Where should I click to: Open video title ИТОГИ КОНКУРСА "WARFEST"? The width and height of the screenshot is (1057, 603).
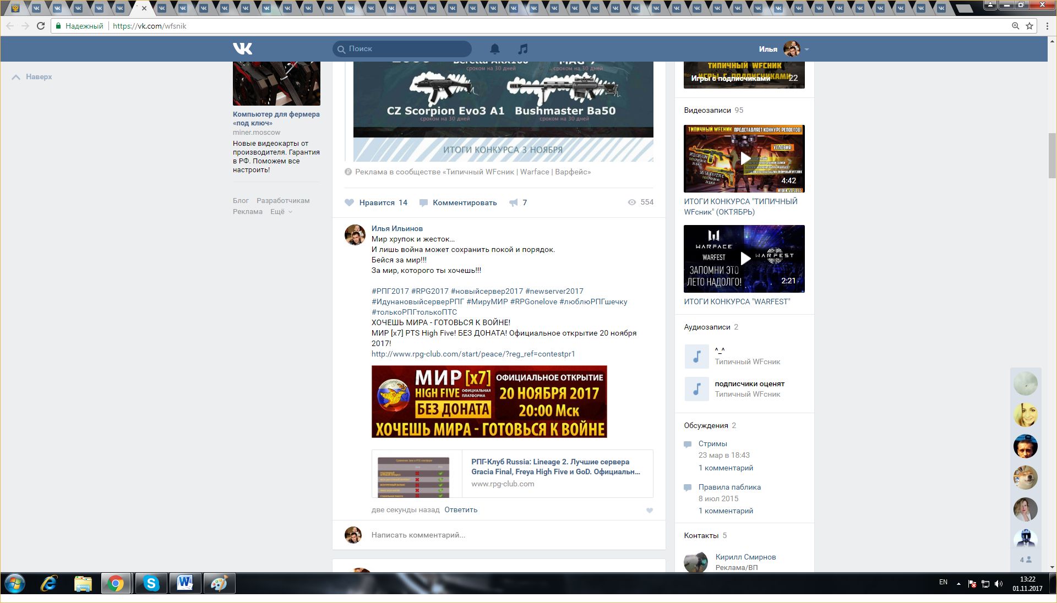pyautogui.click(x=737, y=301)
